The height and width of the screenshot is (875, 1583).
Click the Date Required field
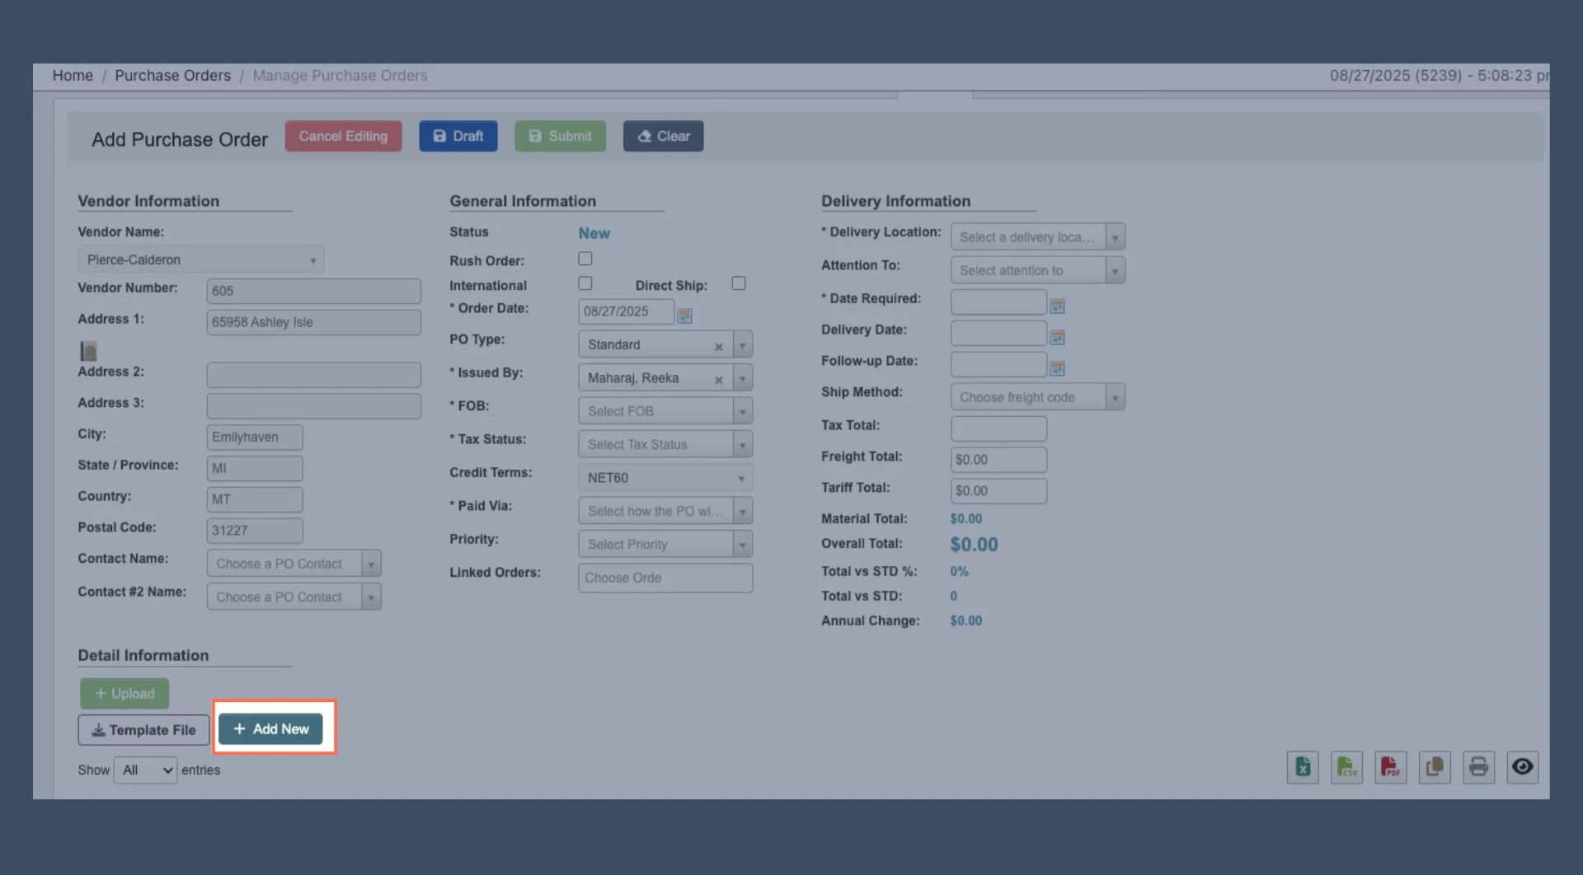pos(998,302)
